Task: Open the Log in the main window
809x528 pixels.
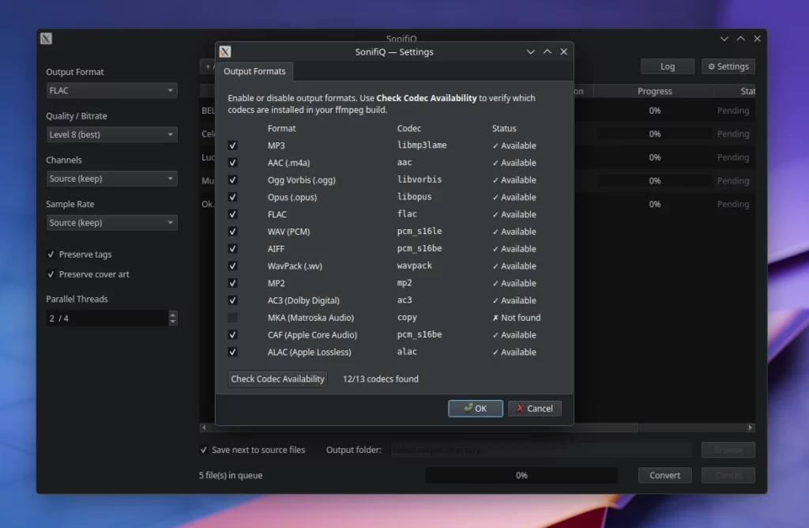Action: pos(667,66)
